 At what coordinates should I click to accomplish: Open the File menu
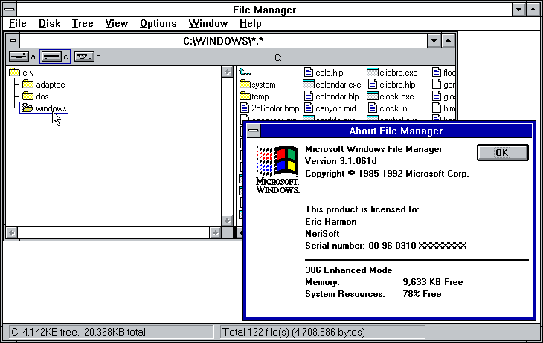[18, 24]
